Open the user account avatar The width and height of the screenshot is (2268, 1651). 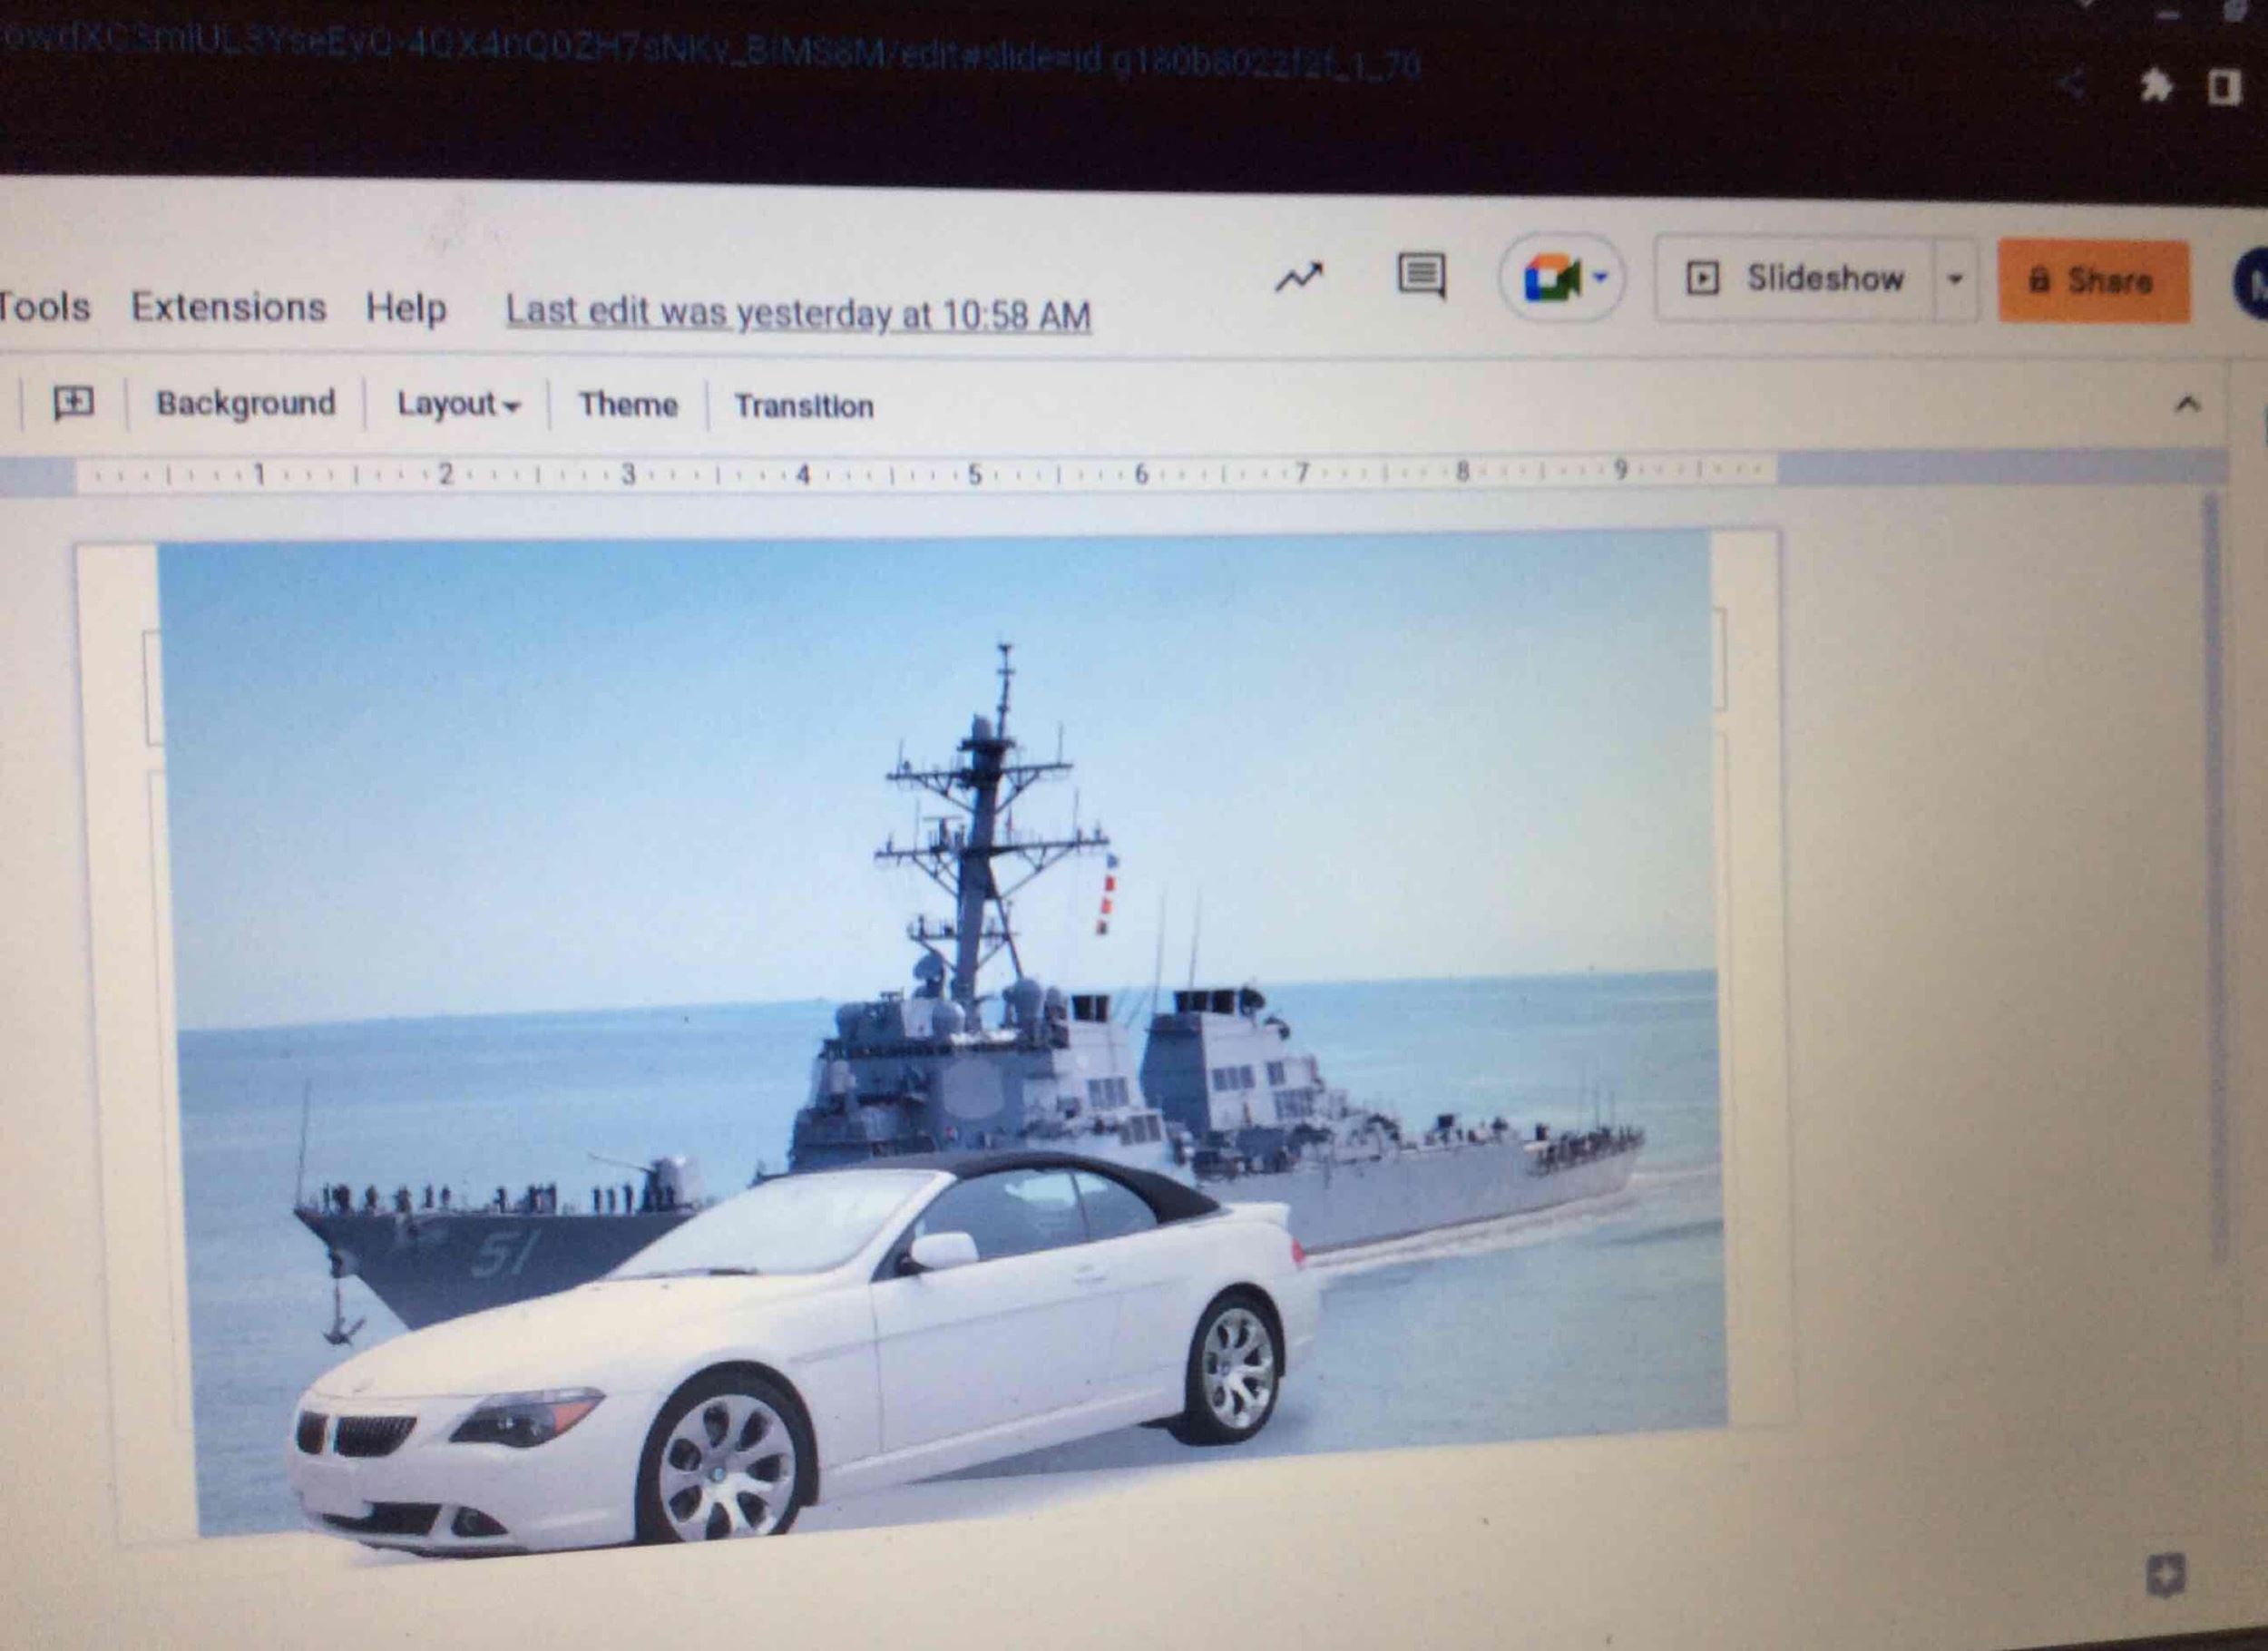click(x=2251, y=284)
